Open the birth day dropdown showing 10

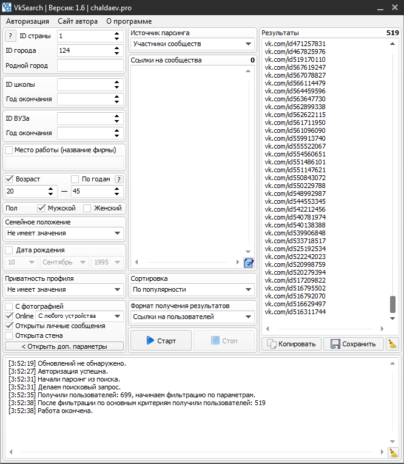21,262
